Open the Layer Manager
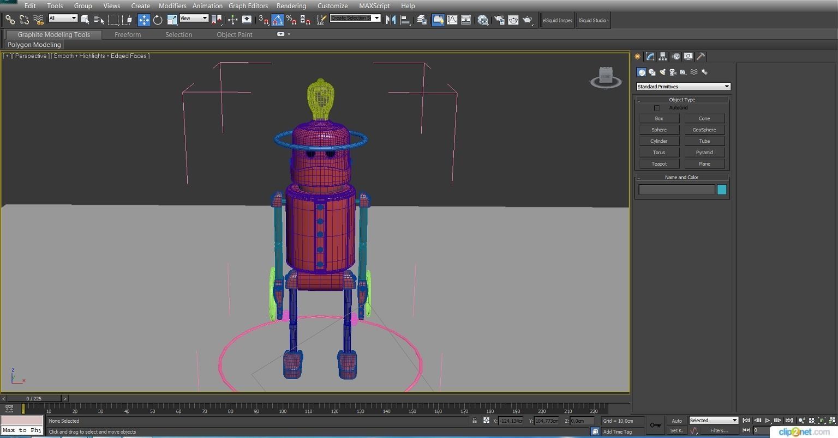This screenshot has height=438, width=838. (422, 20)
